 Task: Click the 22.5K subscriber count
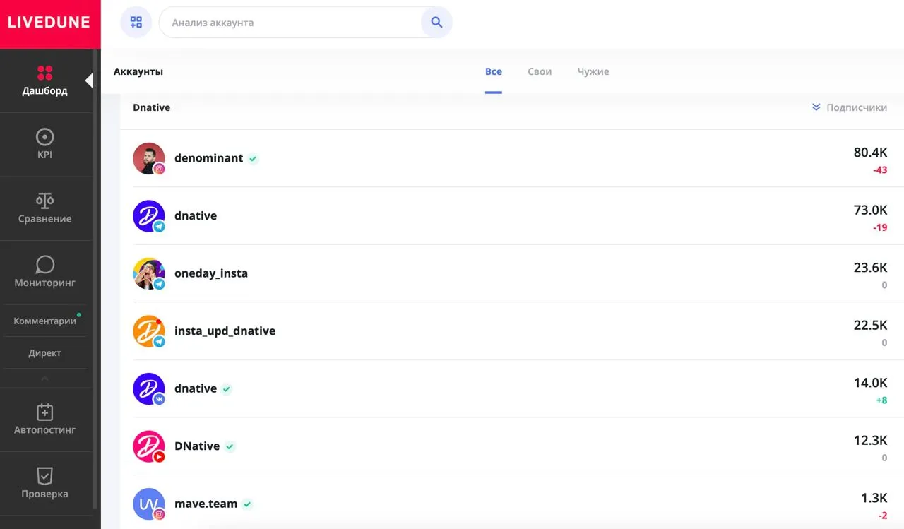(870, 325)
